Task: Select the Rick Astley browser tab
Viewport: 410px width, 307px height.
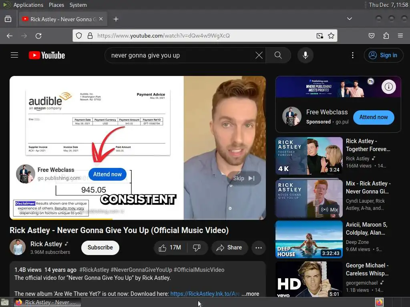Action: tap(63, 19)
